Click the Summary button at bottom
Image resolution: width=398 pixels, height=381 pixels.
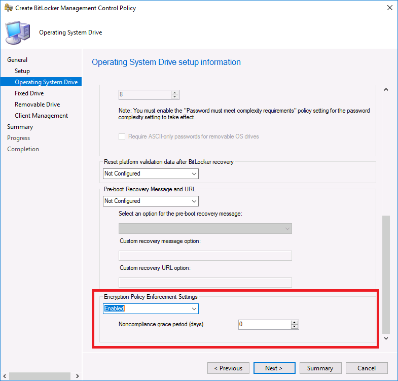320,368
